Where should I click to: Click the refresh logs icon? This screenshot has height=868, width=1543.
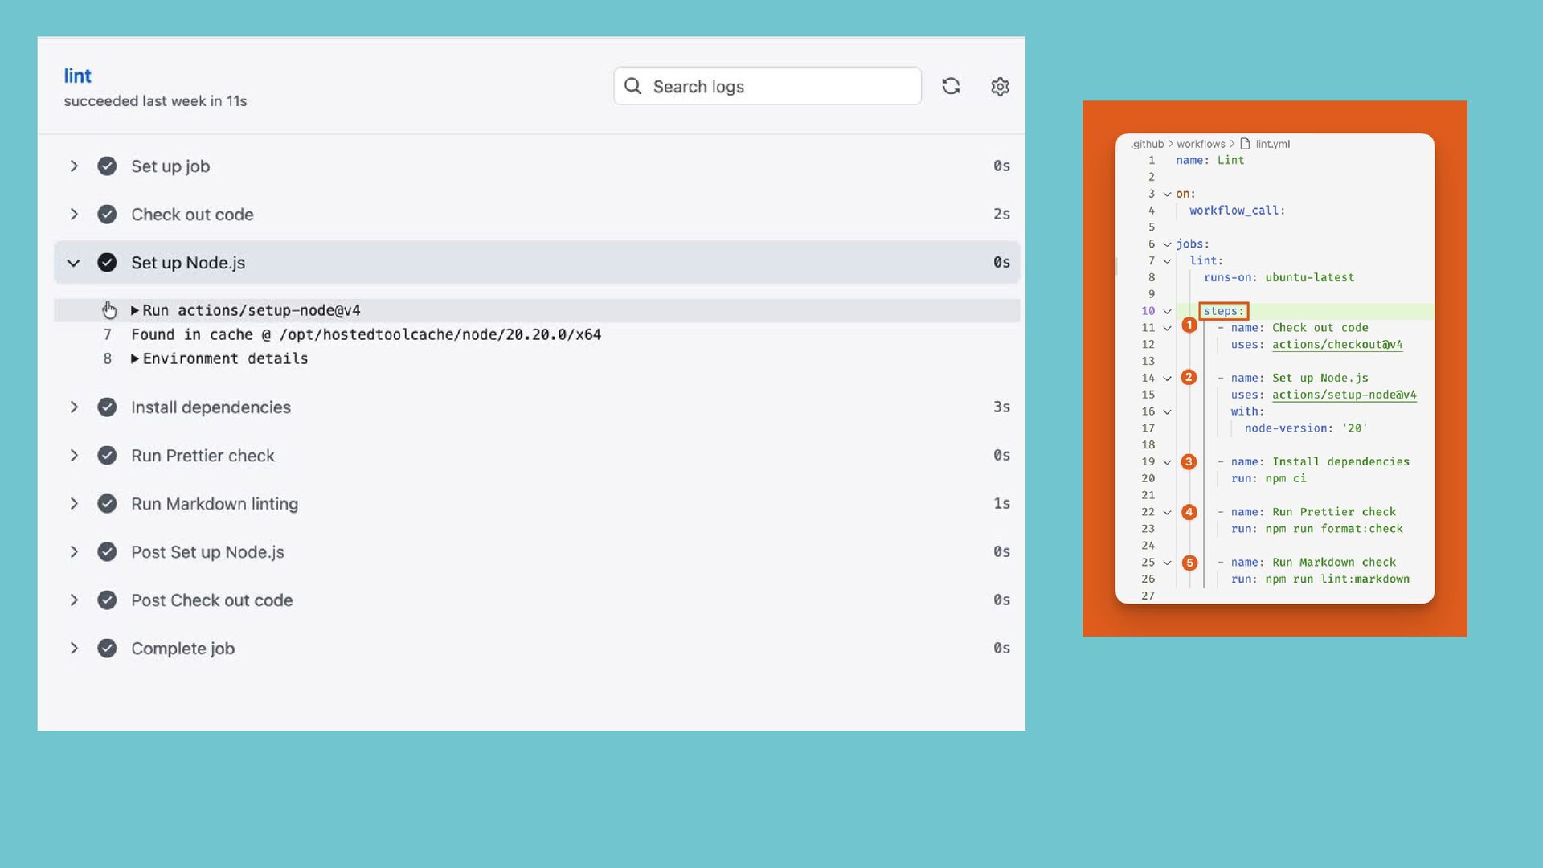coord(951,86)
